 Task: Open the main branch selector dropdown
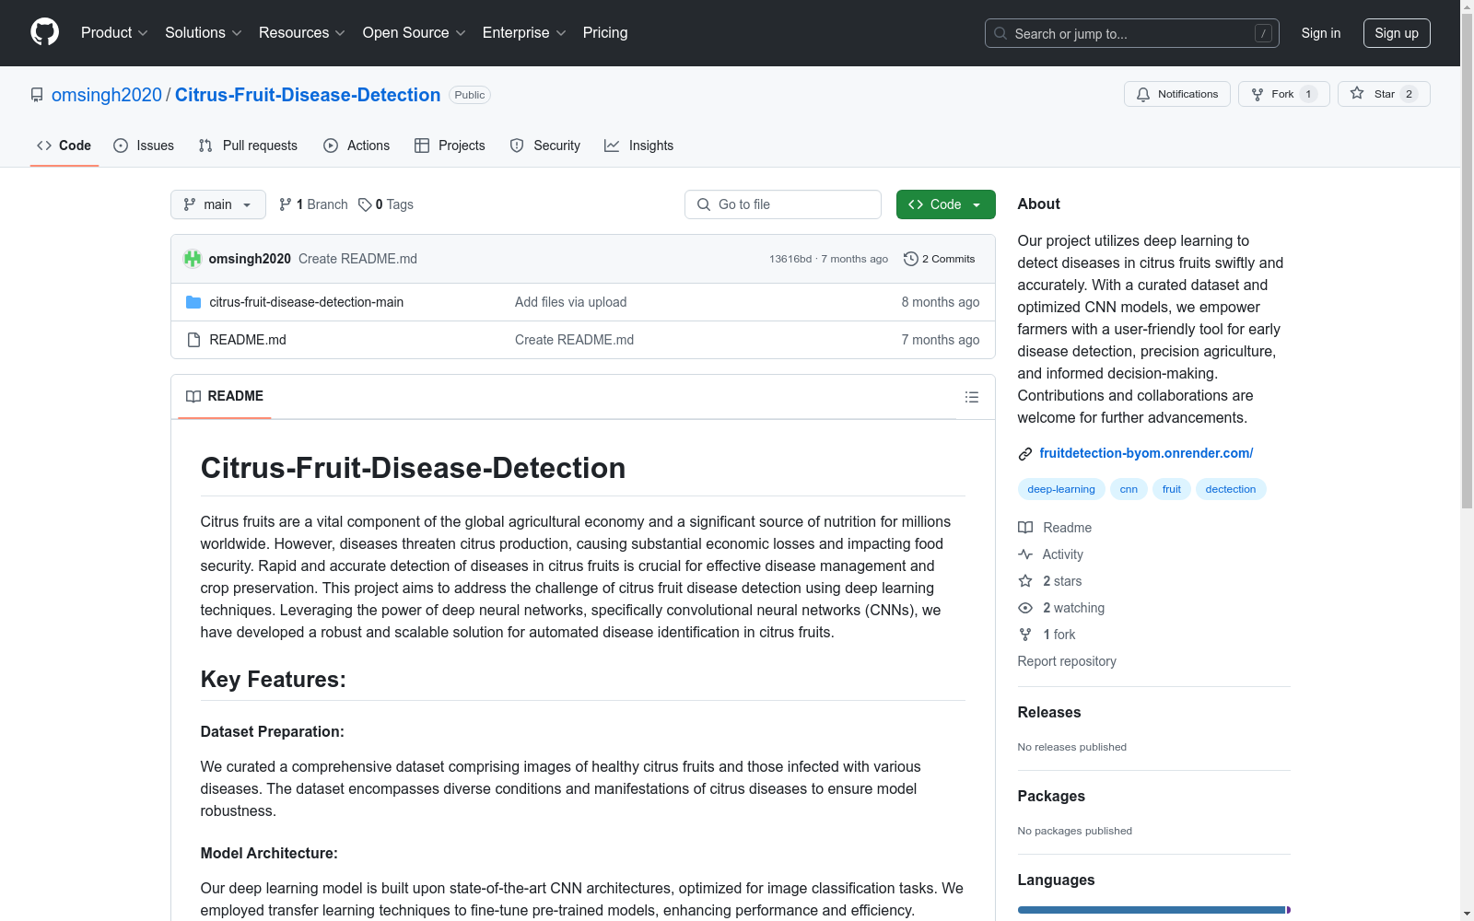(217, 204)
